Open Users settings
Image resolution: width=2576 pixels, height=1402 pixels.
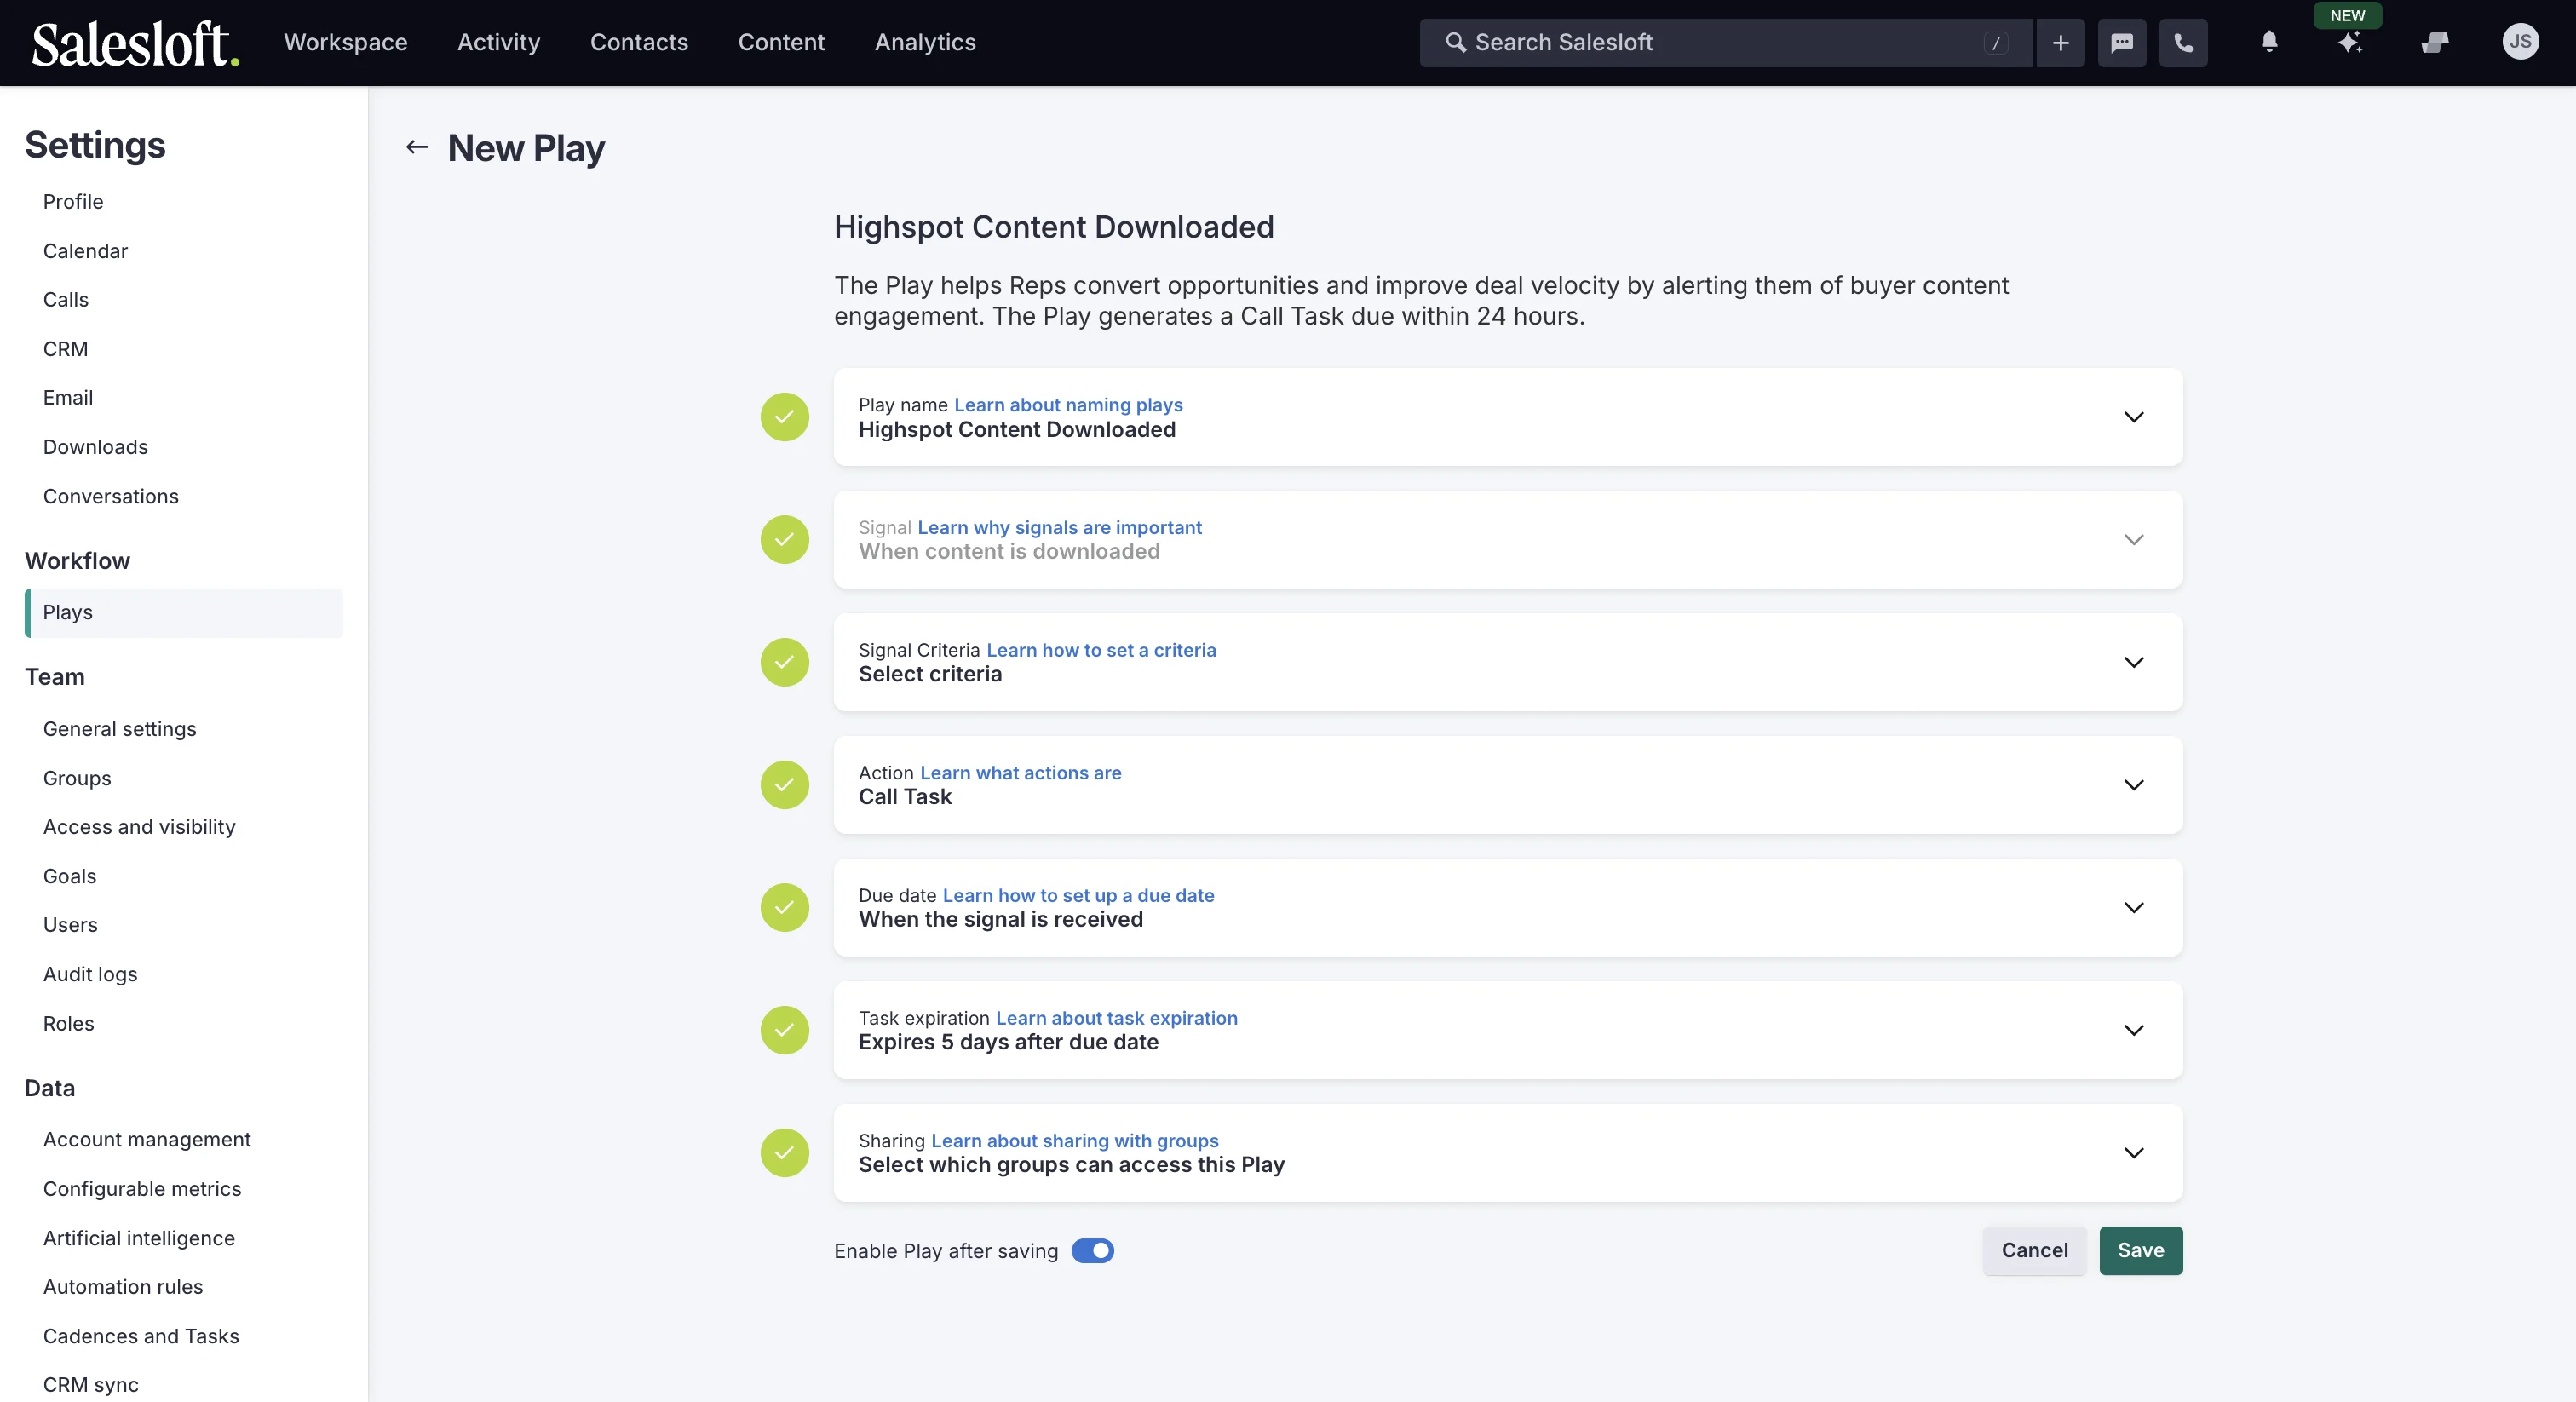click(70, 925)
